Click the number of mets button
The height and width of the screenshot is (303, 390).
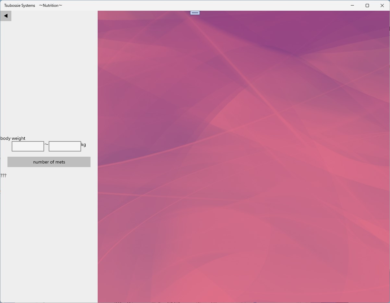coord(49,162)
